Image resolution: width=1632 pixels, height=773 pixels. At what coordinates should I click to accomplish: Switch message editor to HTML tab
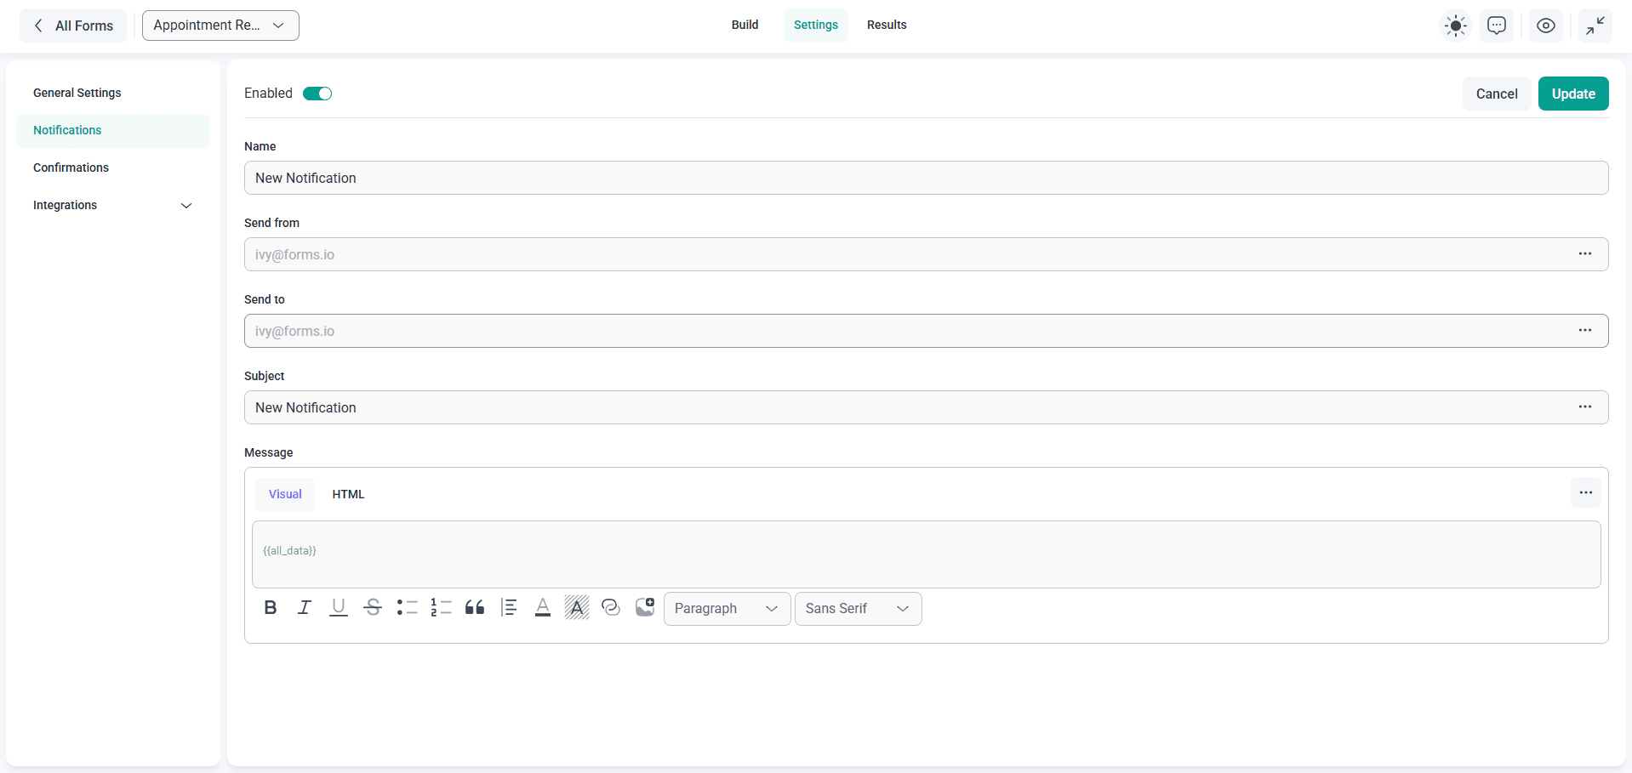(x=348, y=494)
